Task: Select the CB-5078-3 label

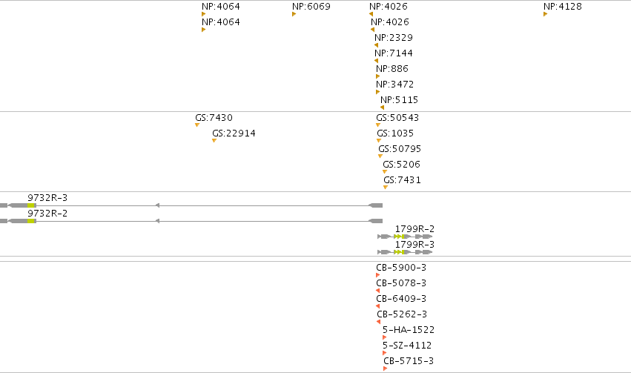Action: tap(401, 283)
